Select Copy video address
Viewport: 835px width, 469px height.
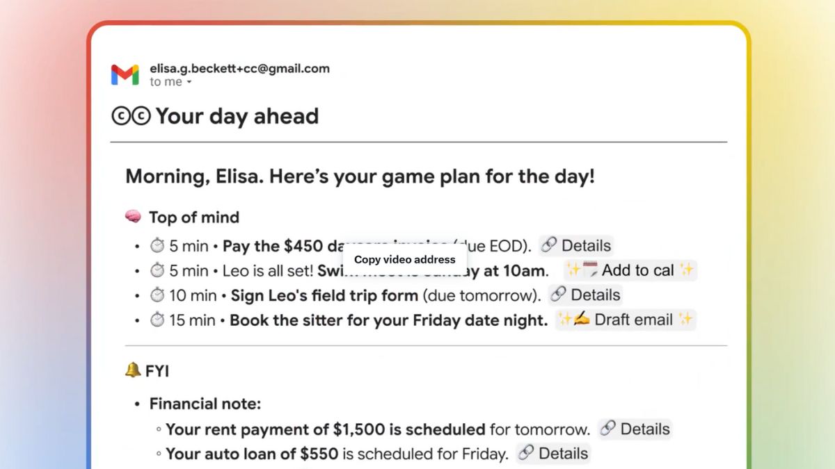406,258
